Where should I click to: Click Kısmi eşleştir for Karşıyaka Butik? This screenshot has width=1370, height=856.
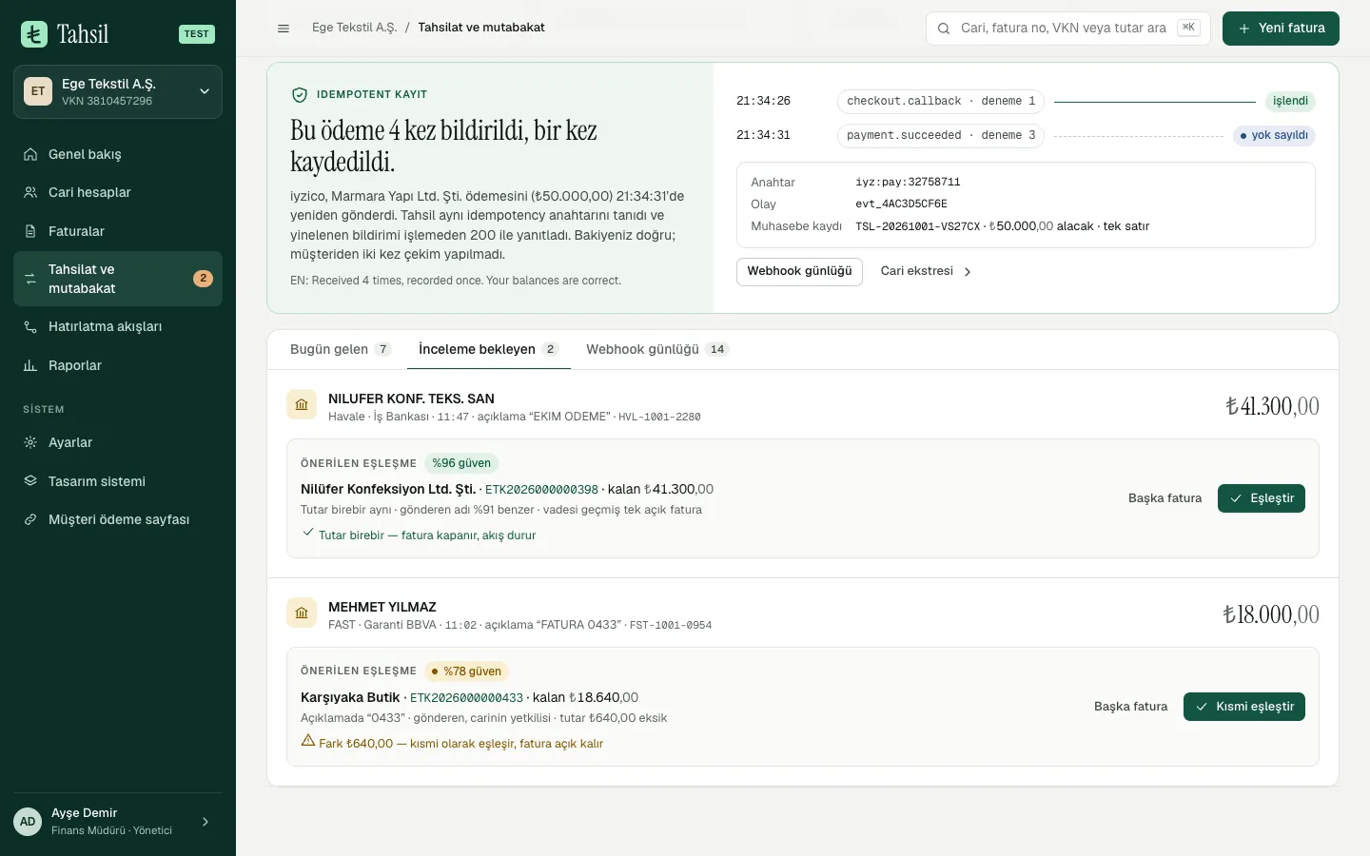(x=1244, y=707)
